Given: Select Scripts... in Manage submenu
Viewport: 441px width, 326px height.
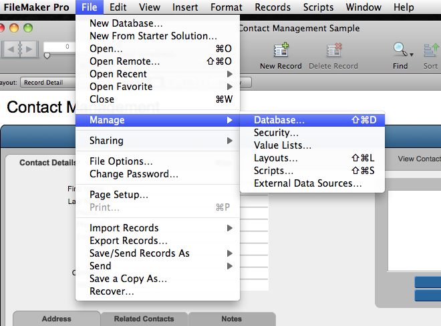Looking at the screenshot, I should (x=312, y=171).
